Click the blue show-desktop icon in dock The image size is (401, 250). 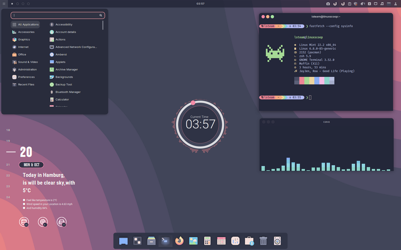click(x=123, y=241)
